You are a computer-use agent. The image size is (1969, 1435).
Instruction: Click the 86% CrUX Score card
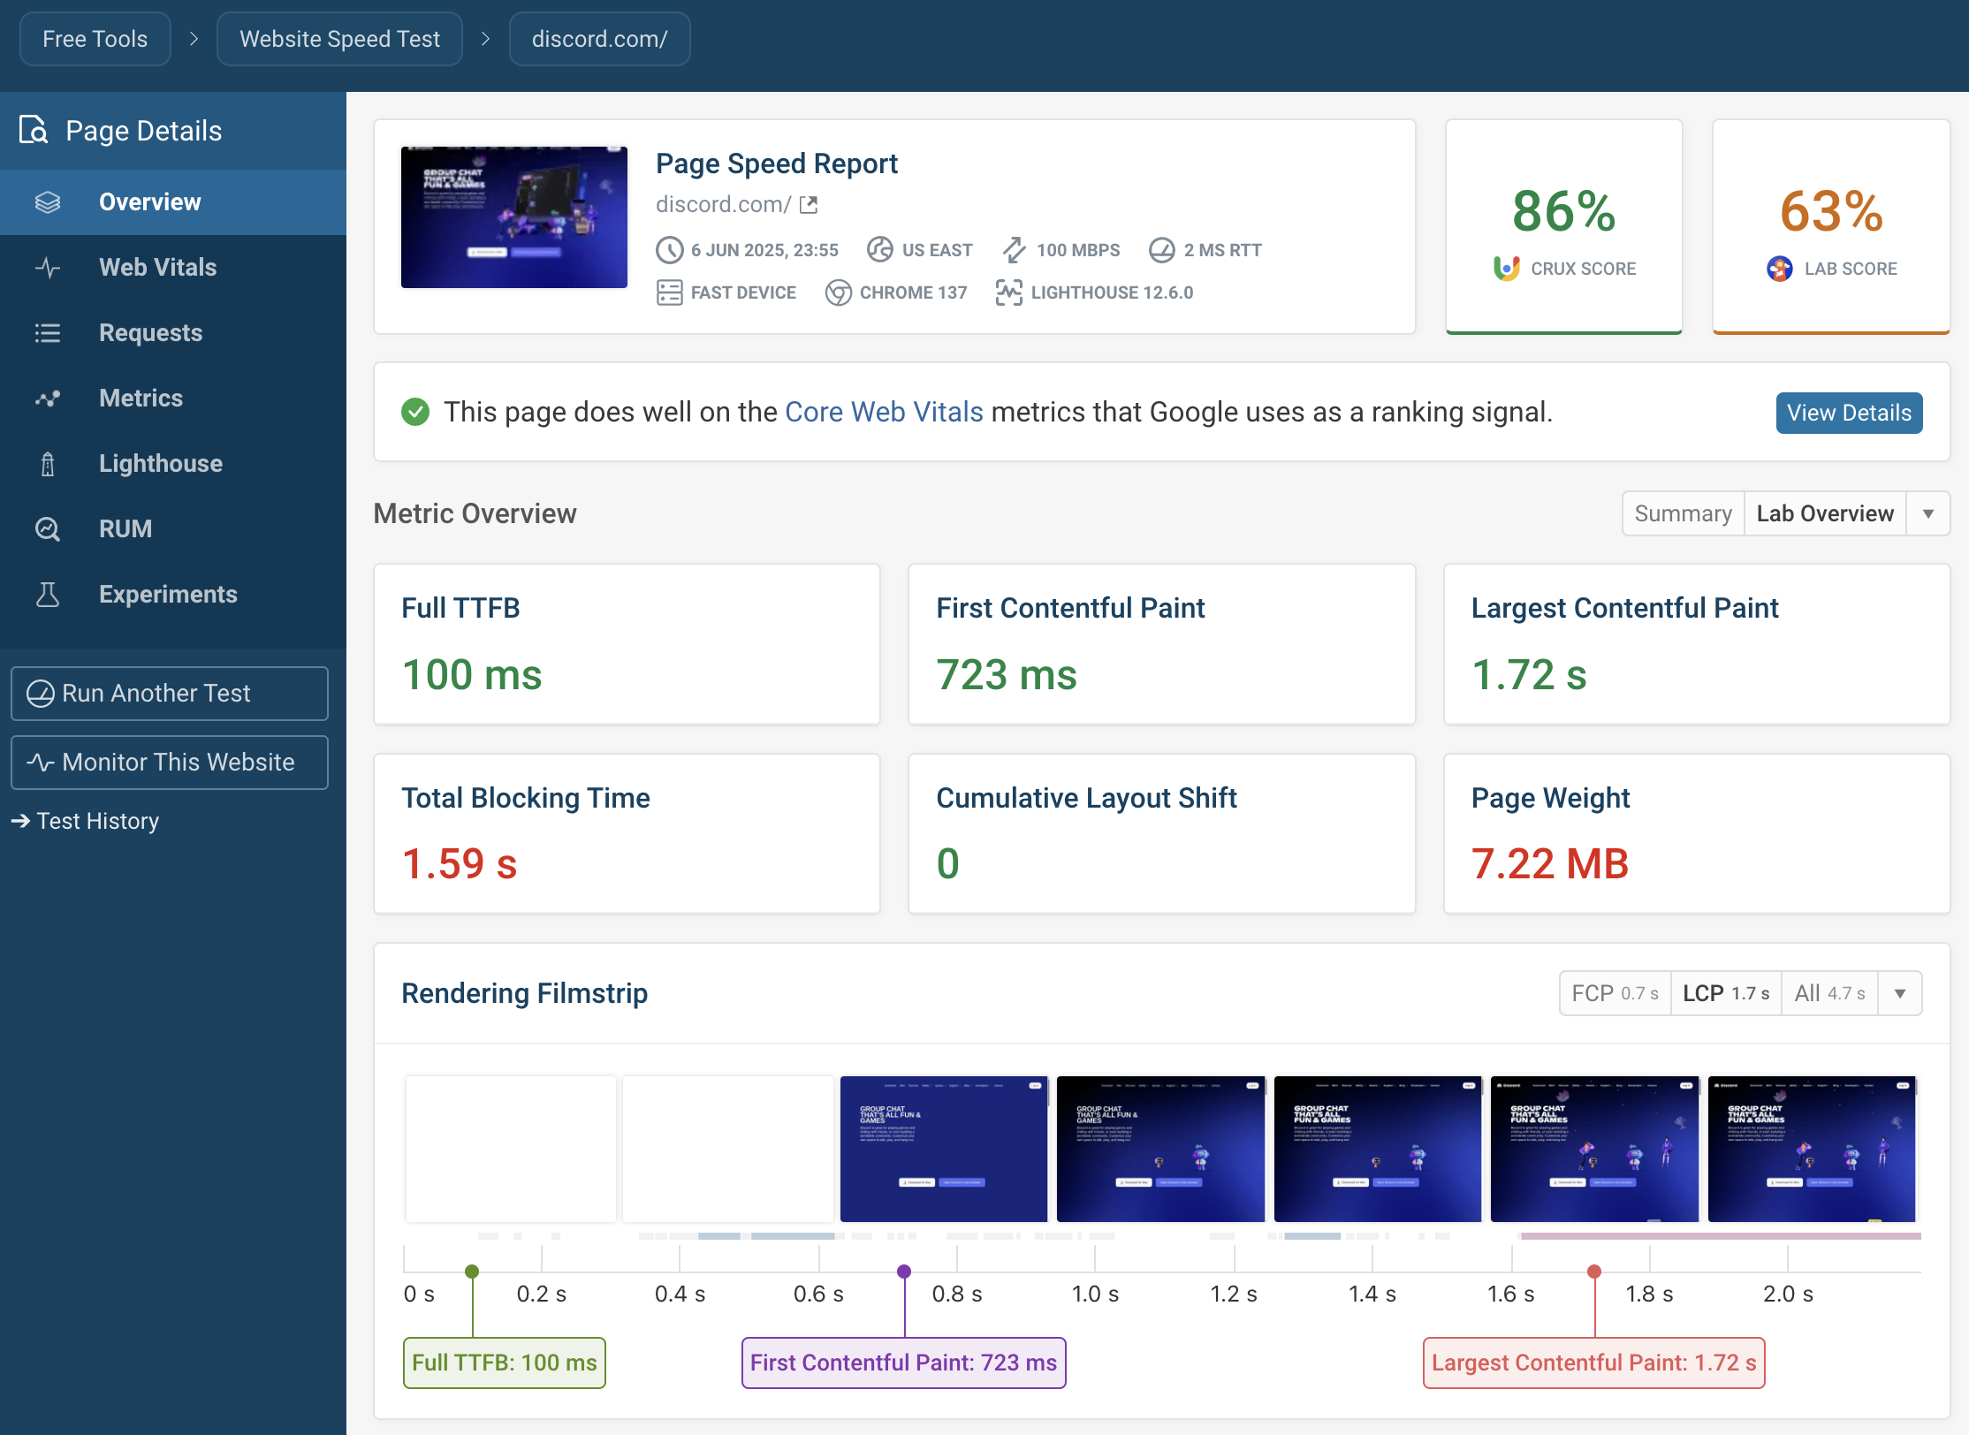[1564, 227]
